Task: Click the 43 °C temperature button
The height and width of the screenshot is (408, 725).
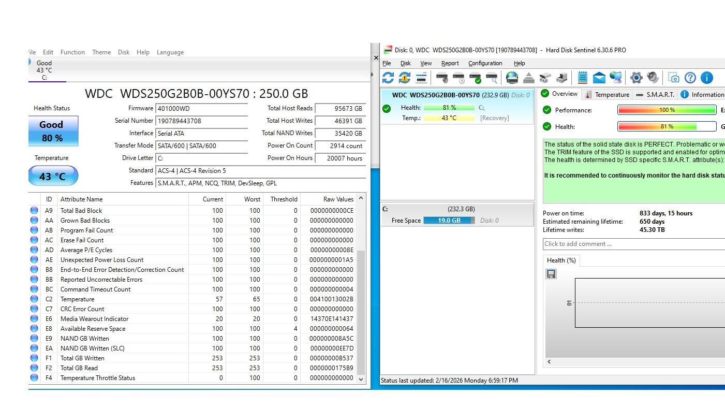Action: pyautogui.click(x=53, y=176)
